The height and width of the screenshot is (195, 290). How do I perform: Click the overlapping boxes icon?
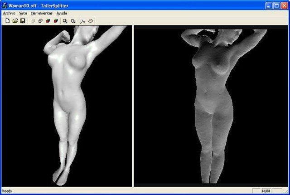(x=73, y=21)
